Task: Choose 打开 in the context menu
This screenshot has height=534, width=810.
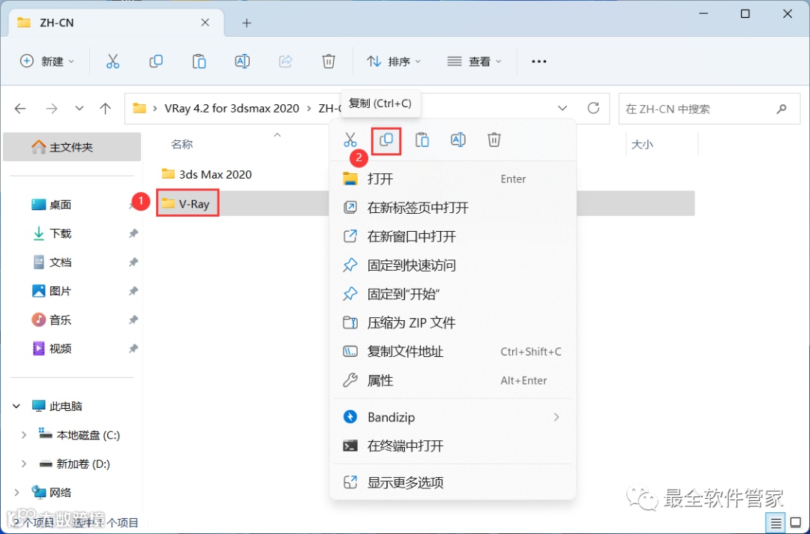Action: (x=452, y=179)
